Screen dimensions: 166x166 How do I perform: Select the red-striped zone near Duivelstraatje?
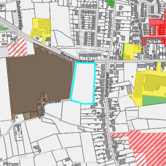(x=17, y=47)
